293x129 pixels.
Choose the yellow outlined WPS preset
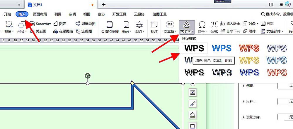pyautogui.click(x=249, y=60)
